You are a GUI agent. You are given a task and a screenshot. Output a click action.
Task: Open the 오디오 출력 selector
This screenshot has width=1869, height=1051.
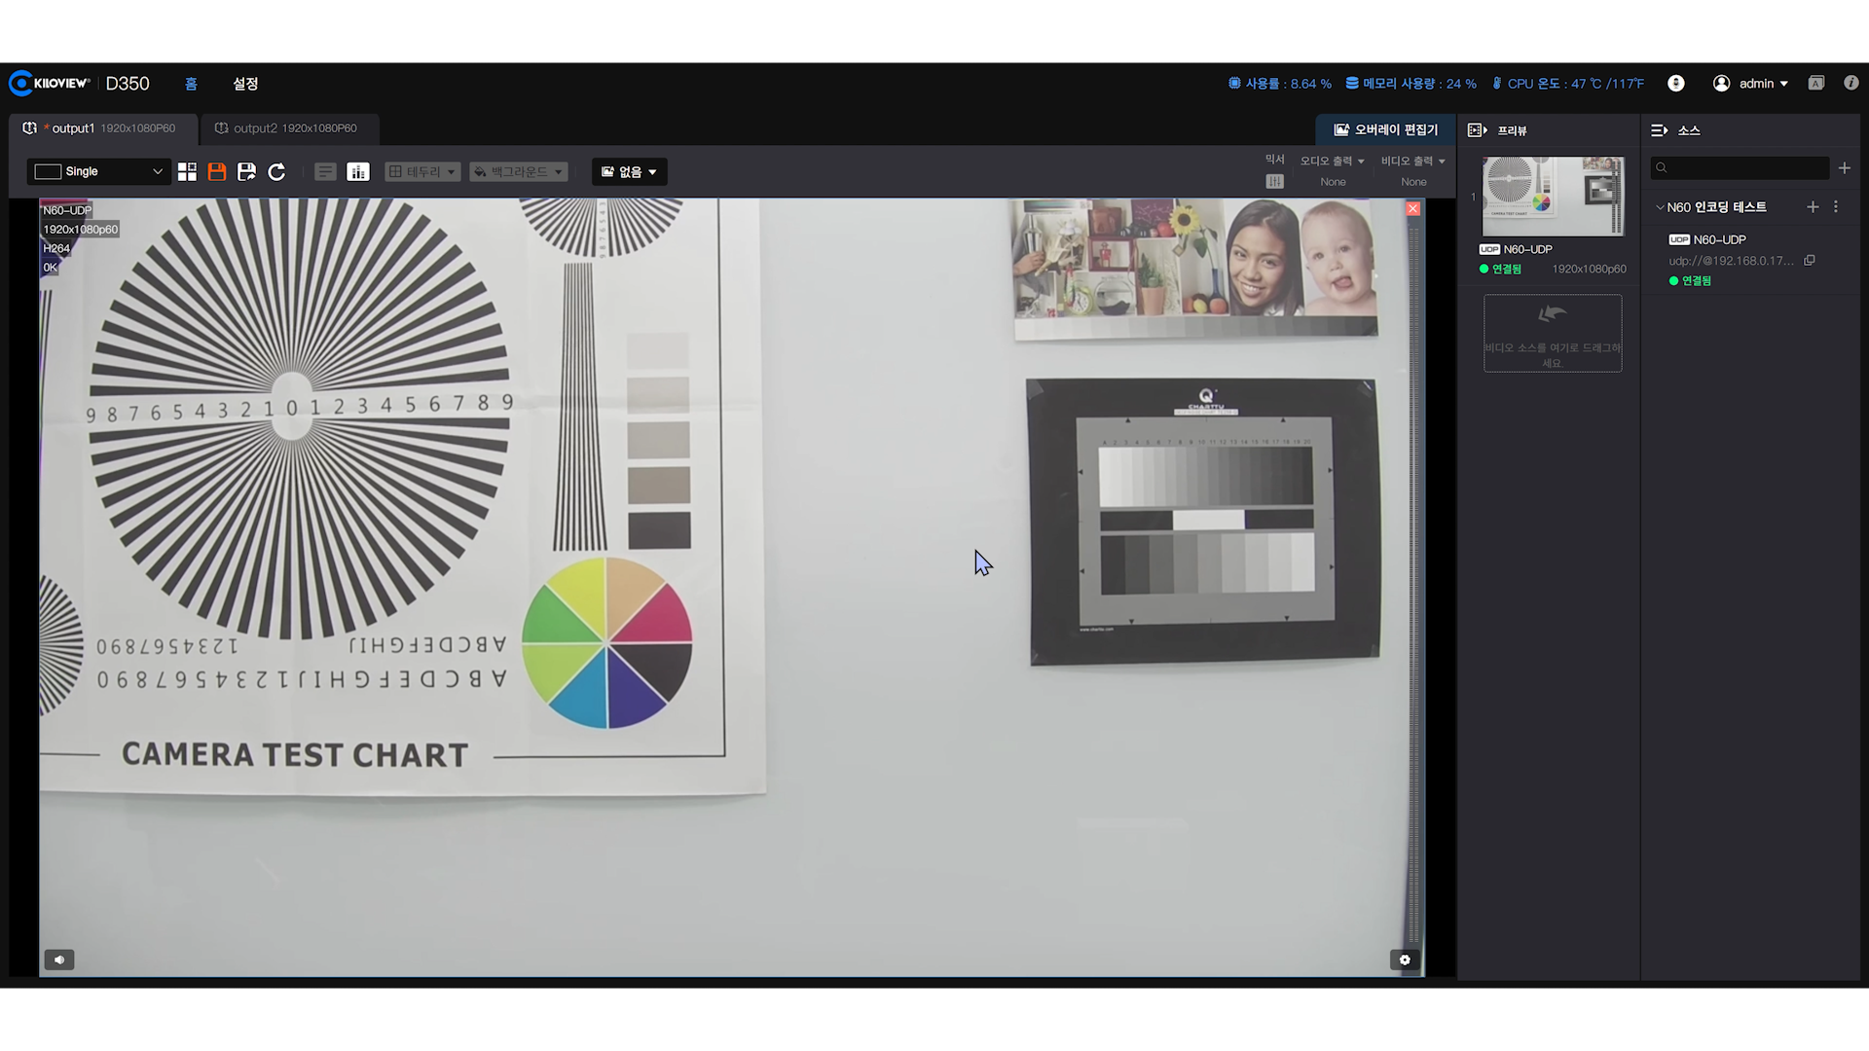[1332, 162]
